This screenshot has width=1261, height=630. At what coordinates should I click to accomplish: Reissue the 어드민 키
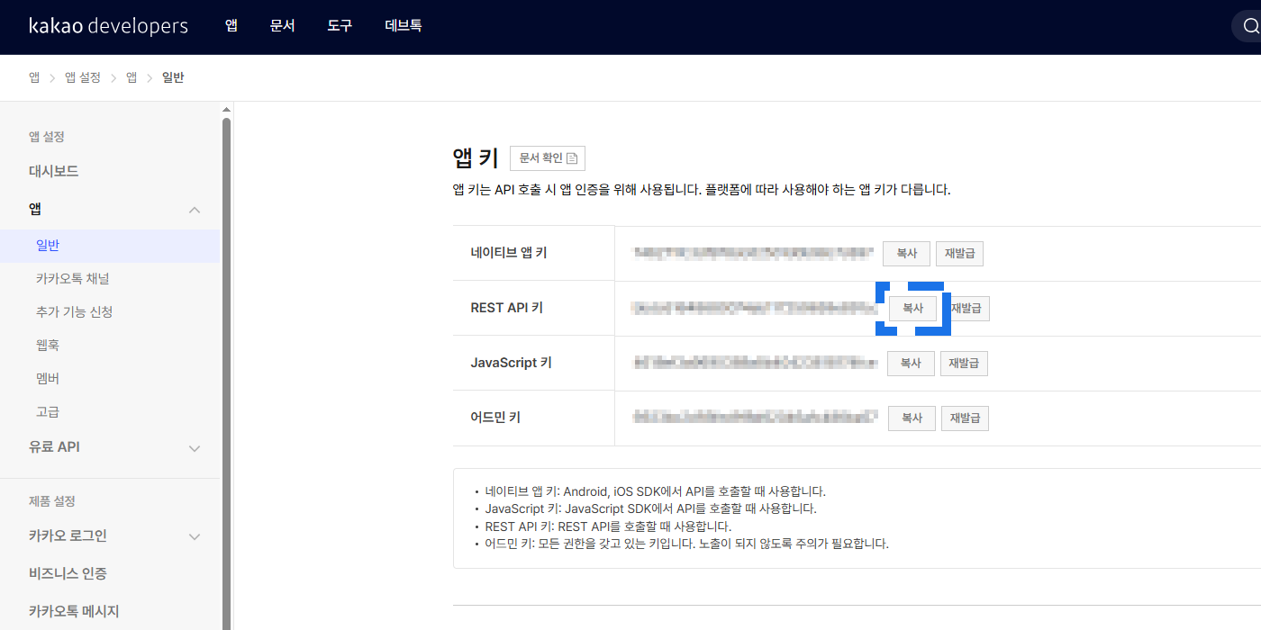pyautogui.click(x=965, y=418)
